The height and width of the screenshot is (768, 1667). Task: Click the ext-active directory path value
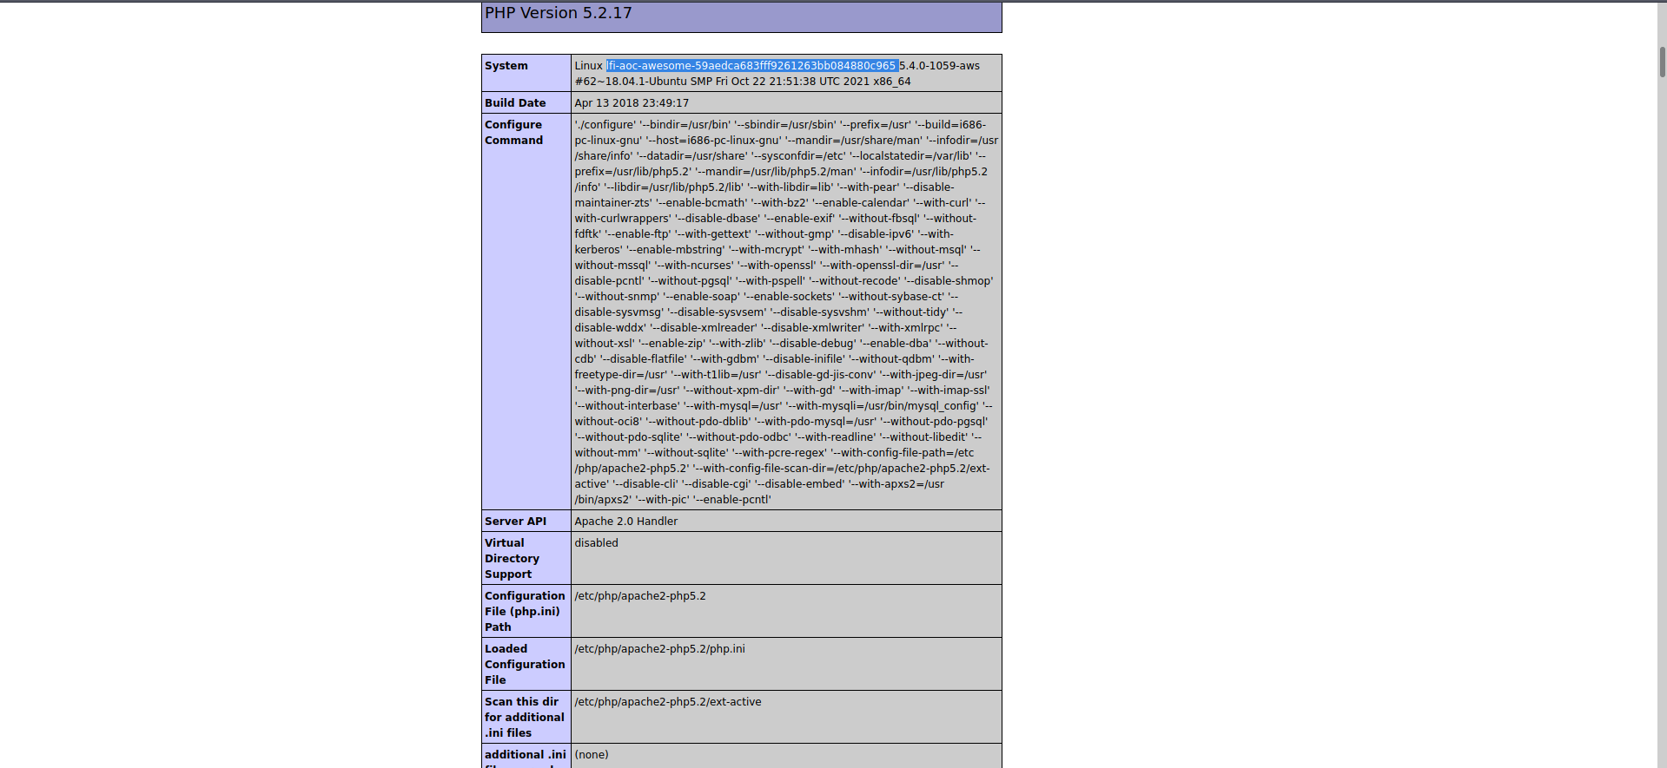(x=667, y=702)
